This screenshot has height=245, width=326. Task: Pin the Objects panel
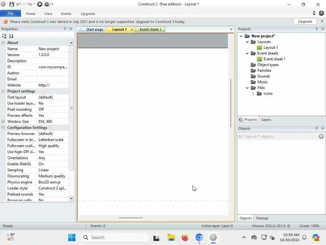coord(317,128)
